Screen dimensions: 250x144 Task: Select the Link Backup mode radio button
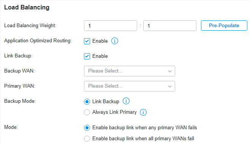coord(87,102)
